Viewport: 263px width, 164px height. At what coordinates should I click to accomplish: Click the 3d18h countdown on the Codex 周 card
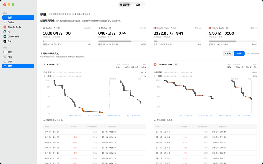pyautogui.click(x=143, y=28)
